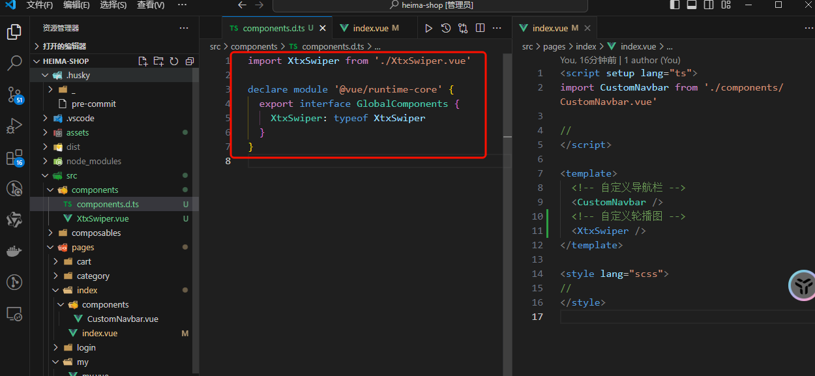The width and height of the screenshot is (815, 376).
Task: Split the editor with the split icon
Action: [481, 28]
